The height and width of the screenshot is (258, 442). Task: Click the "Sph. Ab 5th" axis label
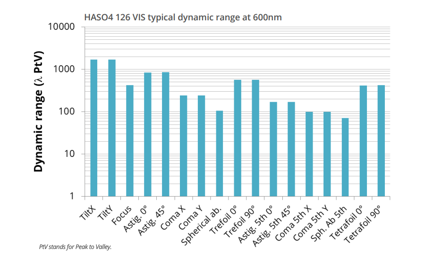(329, 224)
